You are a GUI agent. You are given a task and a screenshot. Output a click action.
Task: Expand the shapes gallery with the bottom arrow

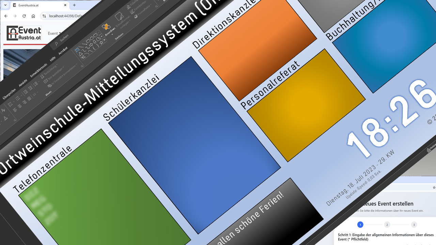[x=104, y=39]
